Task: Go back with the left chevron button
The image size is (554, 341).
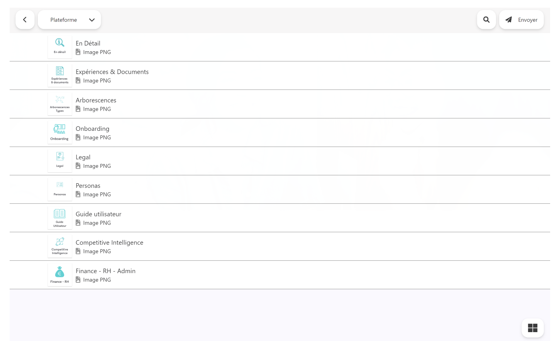Action: [x=25, y=20]
